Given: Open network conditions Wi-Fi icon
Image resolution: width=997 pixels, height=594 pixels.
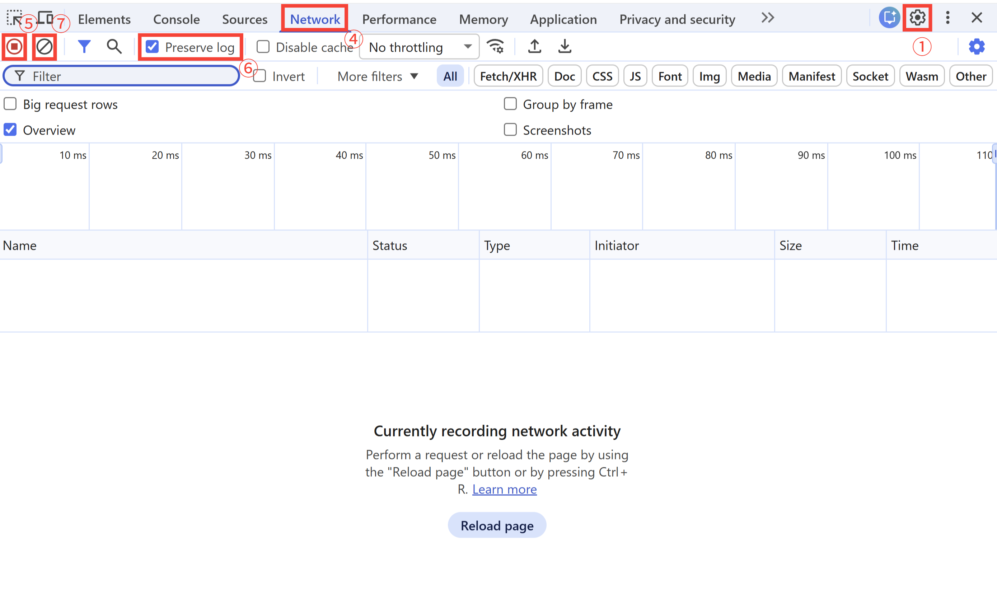Looking at the screenshot, I should pos(496,46).
